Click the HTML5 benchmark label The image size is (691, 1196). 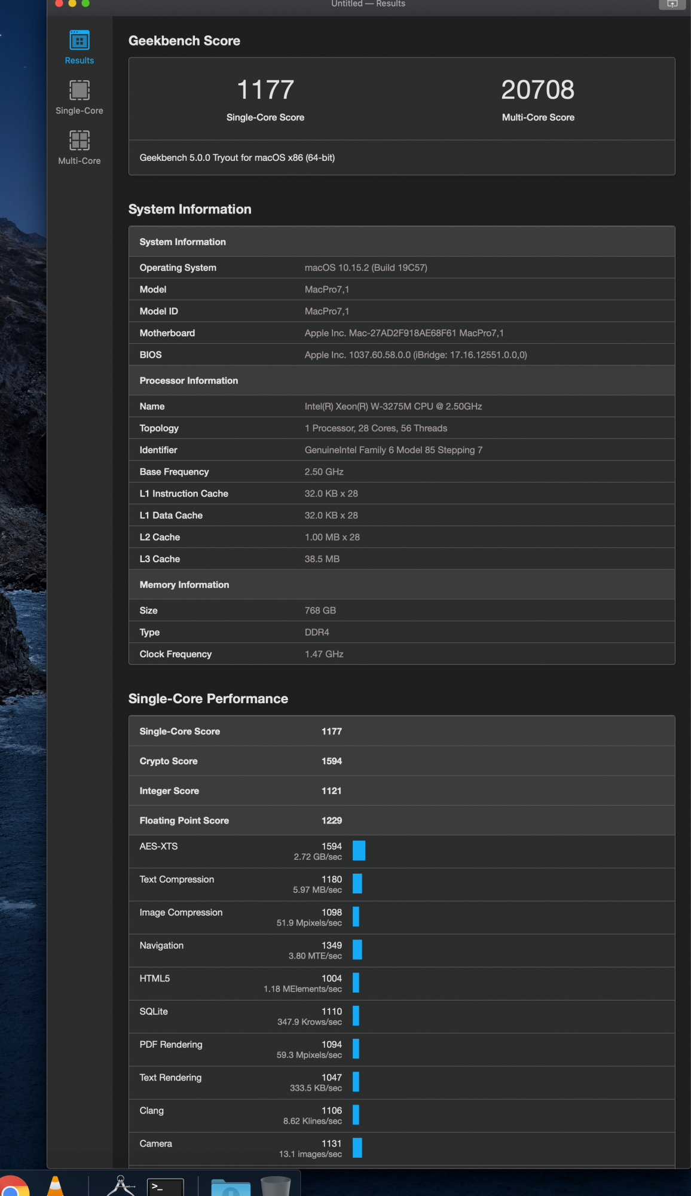pos(155,979)
